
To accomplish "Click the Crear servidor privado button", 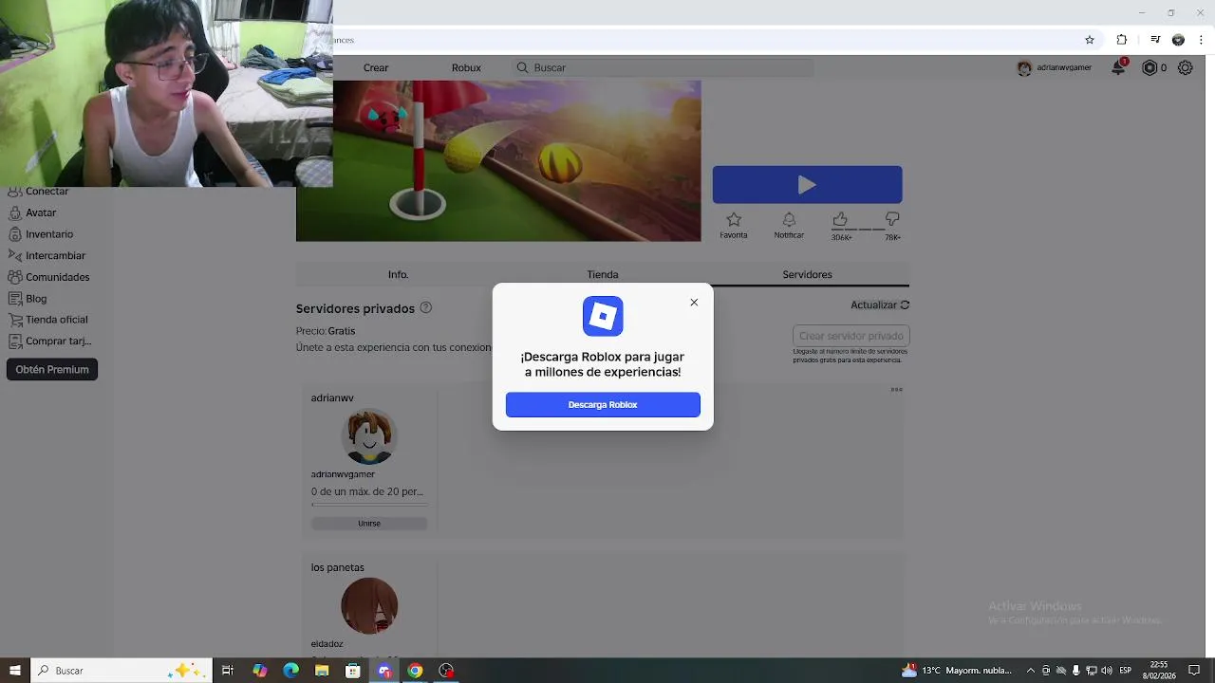I will tap(851, 336).
